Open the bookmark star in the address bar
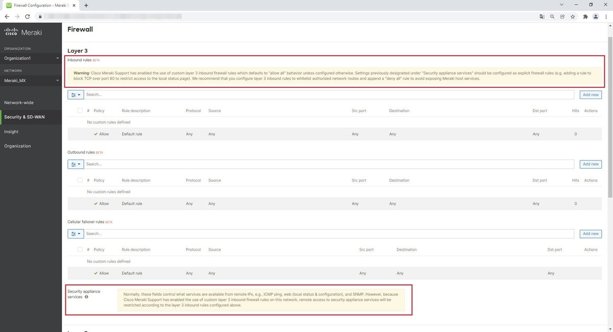Image resolution: width=613 pixels, height=332 pixels. coord(574,16)
